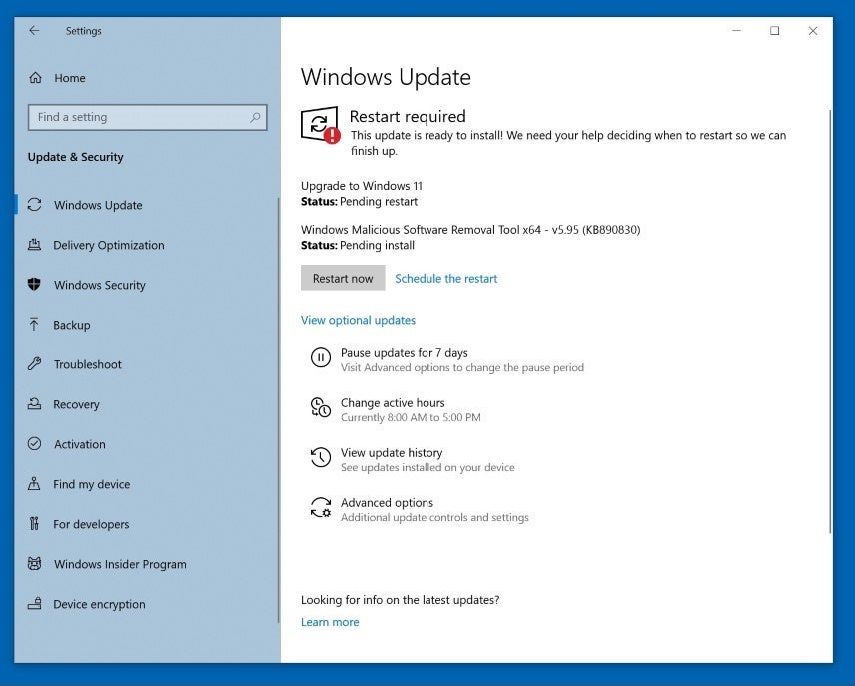The height and width of the screenshot is (686, 855).
Task: Click the Status: Pending install text
Action: tap(358, 245)
